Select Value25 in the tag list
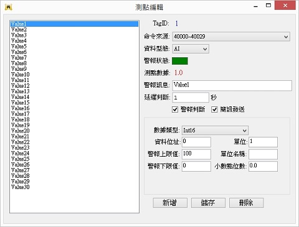Screen dimensions: 299x227 (74, 159)
